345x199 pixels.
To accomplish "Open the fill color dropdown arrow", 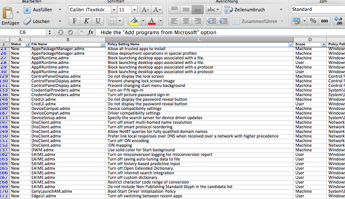I will click(143, 21).
